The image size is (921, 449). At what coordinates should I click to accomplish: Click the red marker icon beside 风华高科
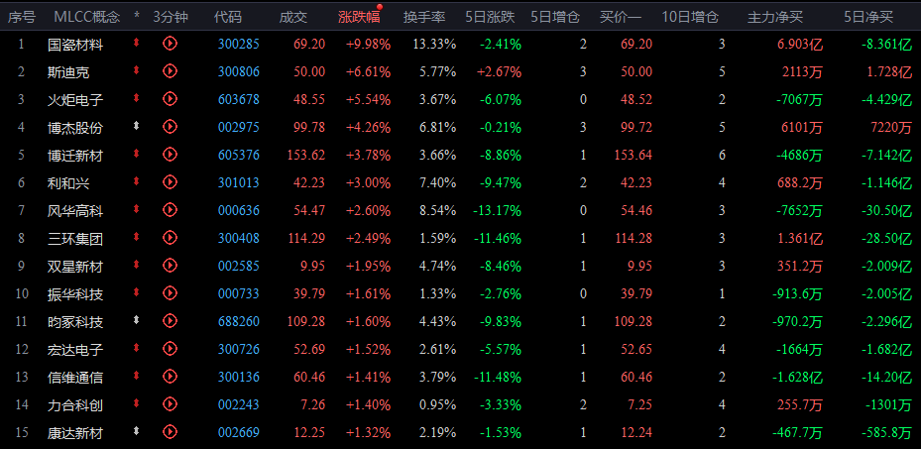point(137,208)
